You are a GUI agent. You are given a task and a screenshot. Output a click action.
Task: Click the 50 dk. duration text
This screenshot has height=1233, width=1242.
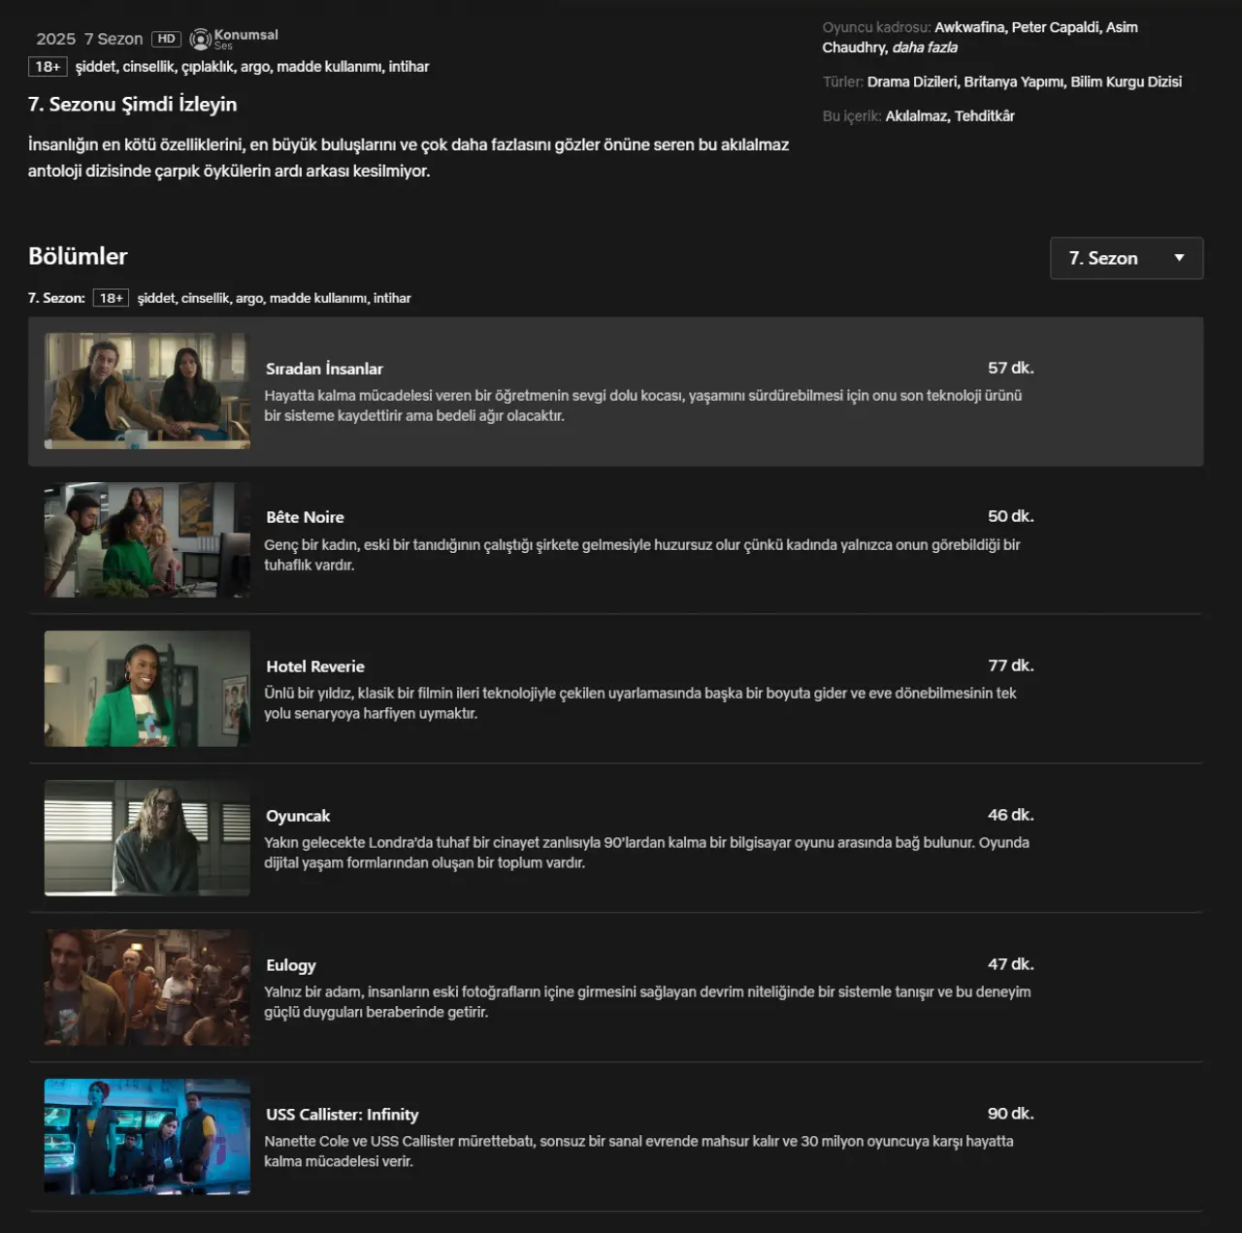coord(1011,516)
